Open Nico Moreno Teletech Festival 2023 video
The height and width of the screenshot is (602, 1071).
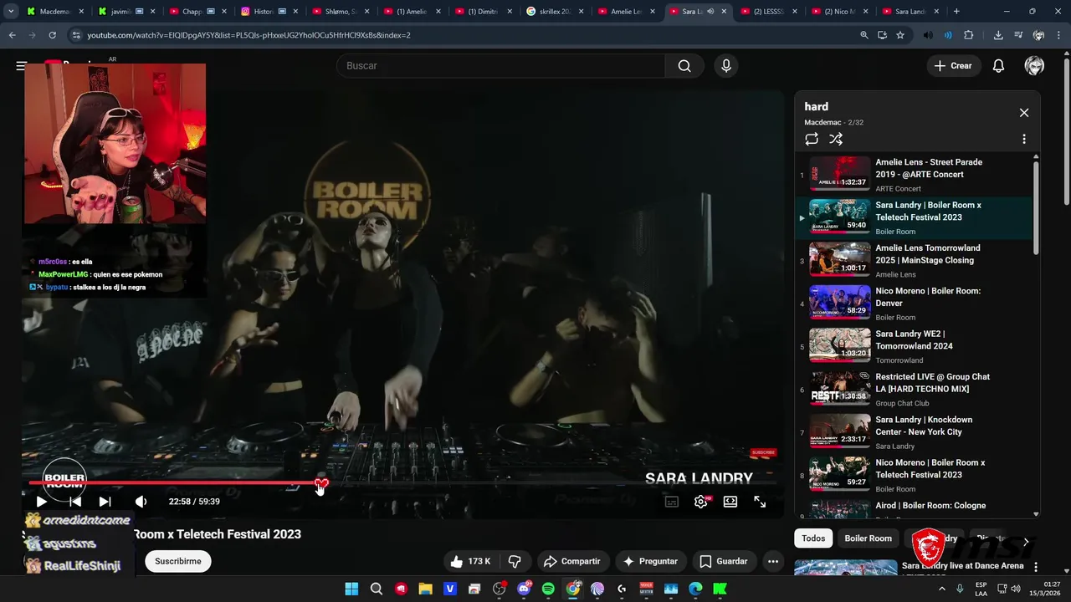[914, 475]
